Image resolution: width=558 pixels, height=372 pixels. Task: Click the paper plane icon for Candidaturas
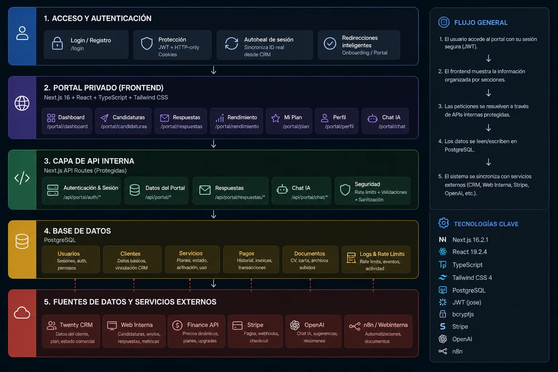tap(105, 118)
